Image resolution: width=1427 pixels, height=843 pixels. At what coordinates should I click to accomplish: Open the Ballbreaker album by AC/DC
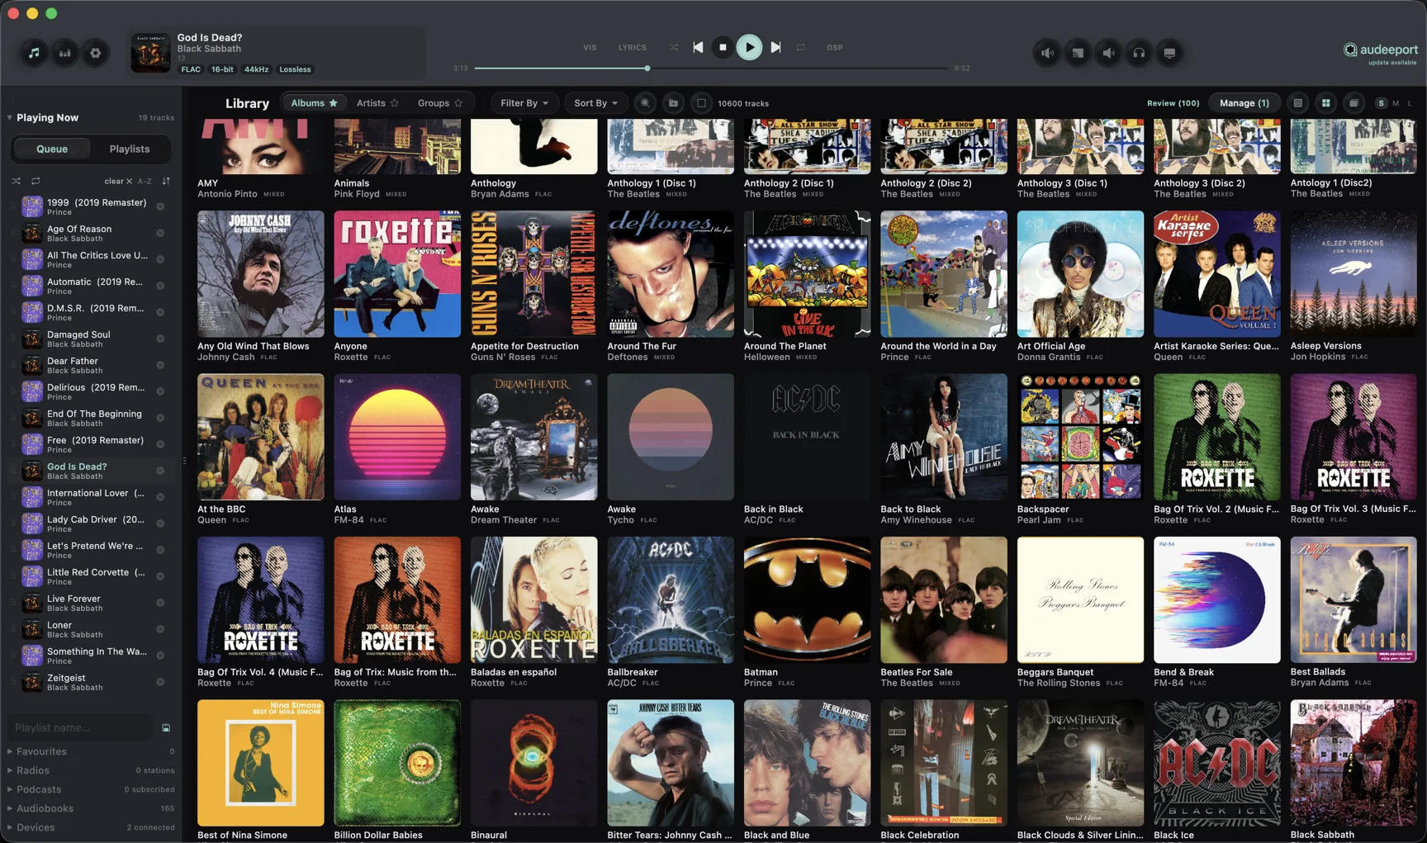[x=671, y=600]
